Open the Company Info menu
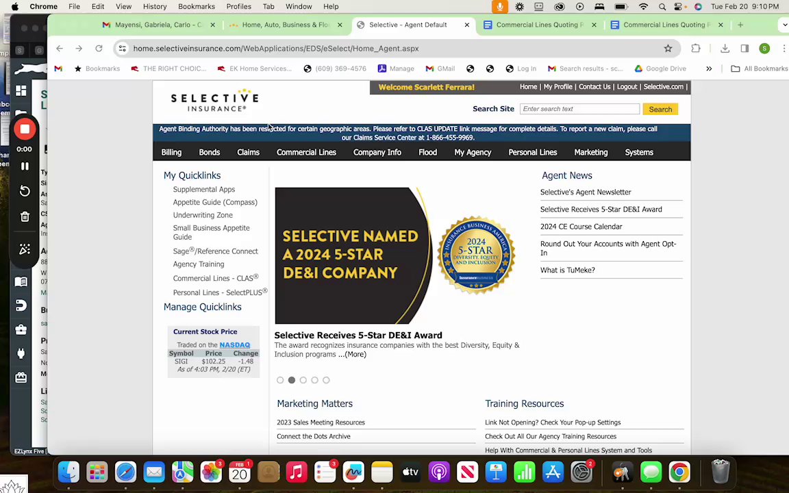Viewport: 789px width, 493px height. tap(377, 152)
